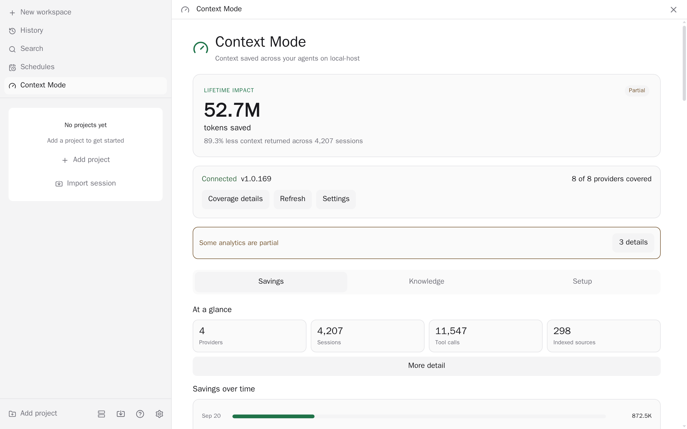Viewport: 687px width, 429px height.
Task: Click the scrollbar down arrow
Action: tap(684, 426)
